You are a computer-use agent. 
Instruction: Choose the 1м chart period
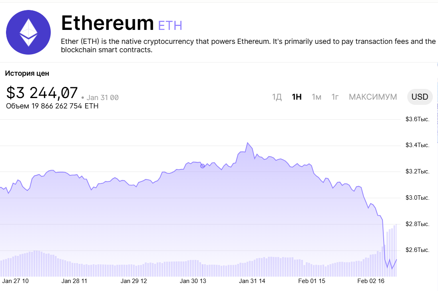[317, 97]
